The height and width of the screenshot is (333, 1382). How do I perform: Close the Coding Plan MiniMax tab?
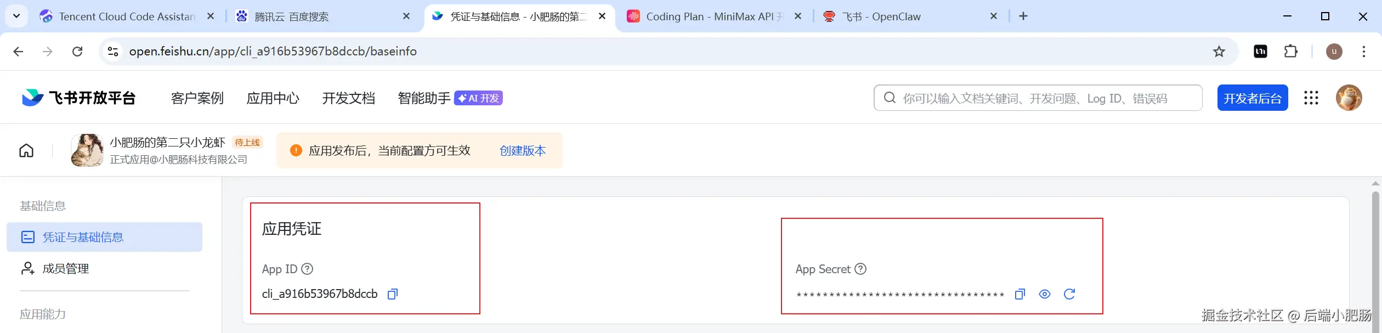click(x=798, y=16)
